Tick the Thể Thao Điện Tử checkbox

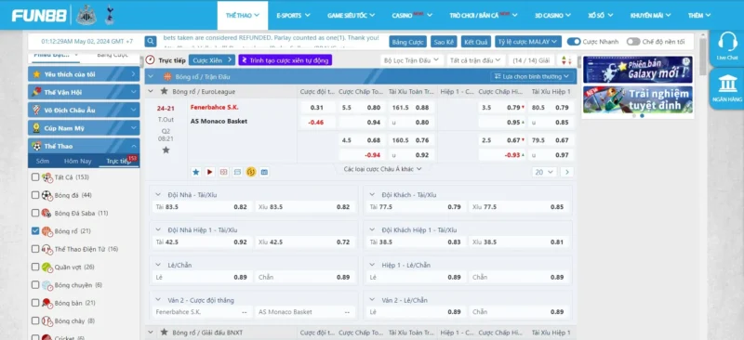coord(35,249)
